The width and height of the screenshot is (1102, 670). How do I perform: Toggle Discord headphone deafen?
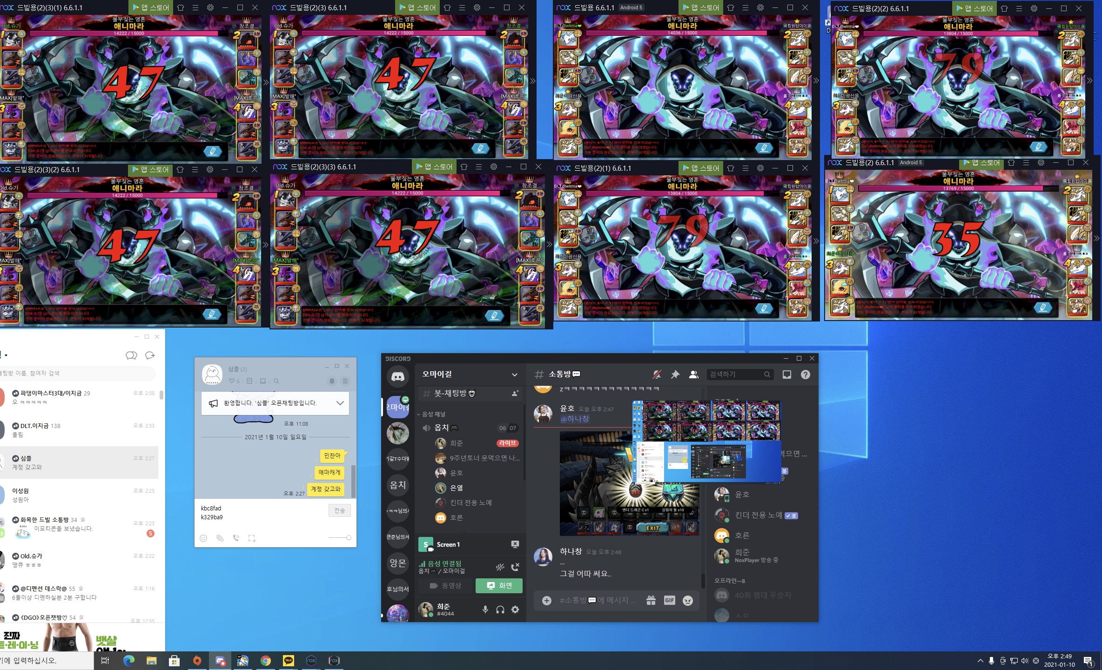pos(500,610)
